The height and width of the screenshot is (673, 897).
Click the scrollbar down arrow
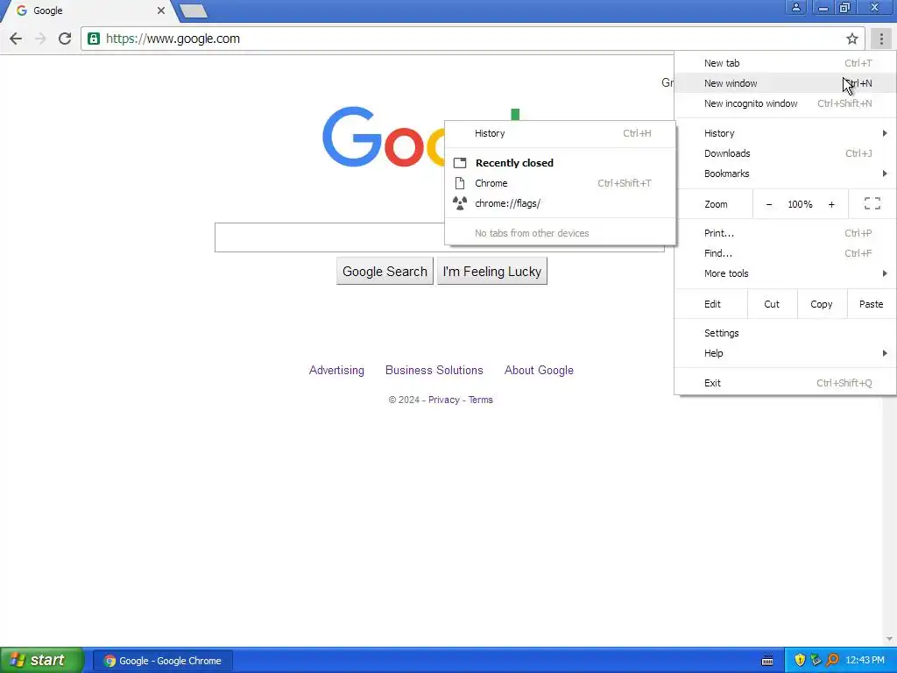tap(889, 639)
